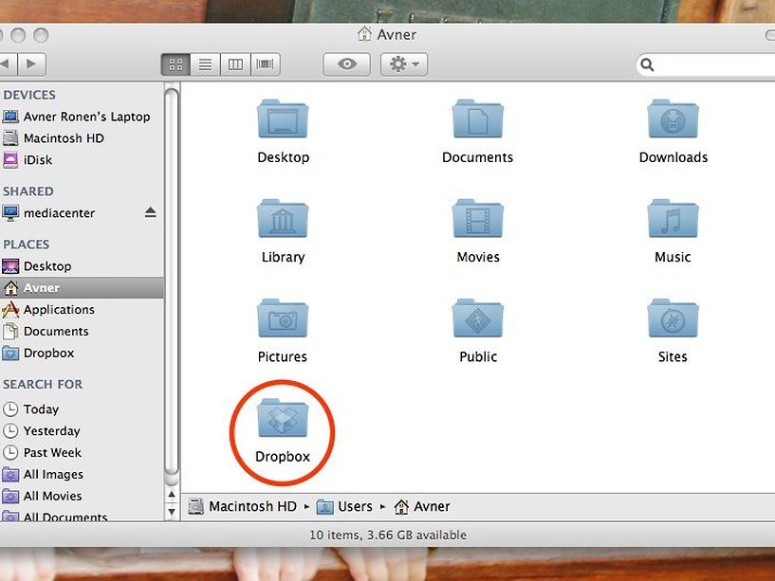Open the Desktop folder icon
Screen dimensions: 775x581
(x=283, y=119)
